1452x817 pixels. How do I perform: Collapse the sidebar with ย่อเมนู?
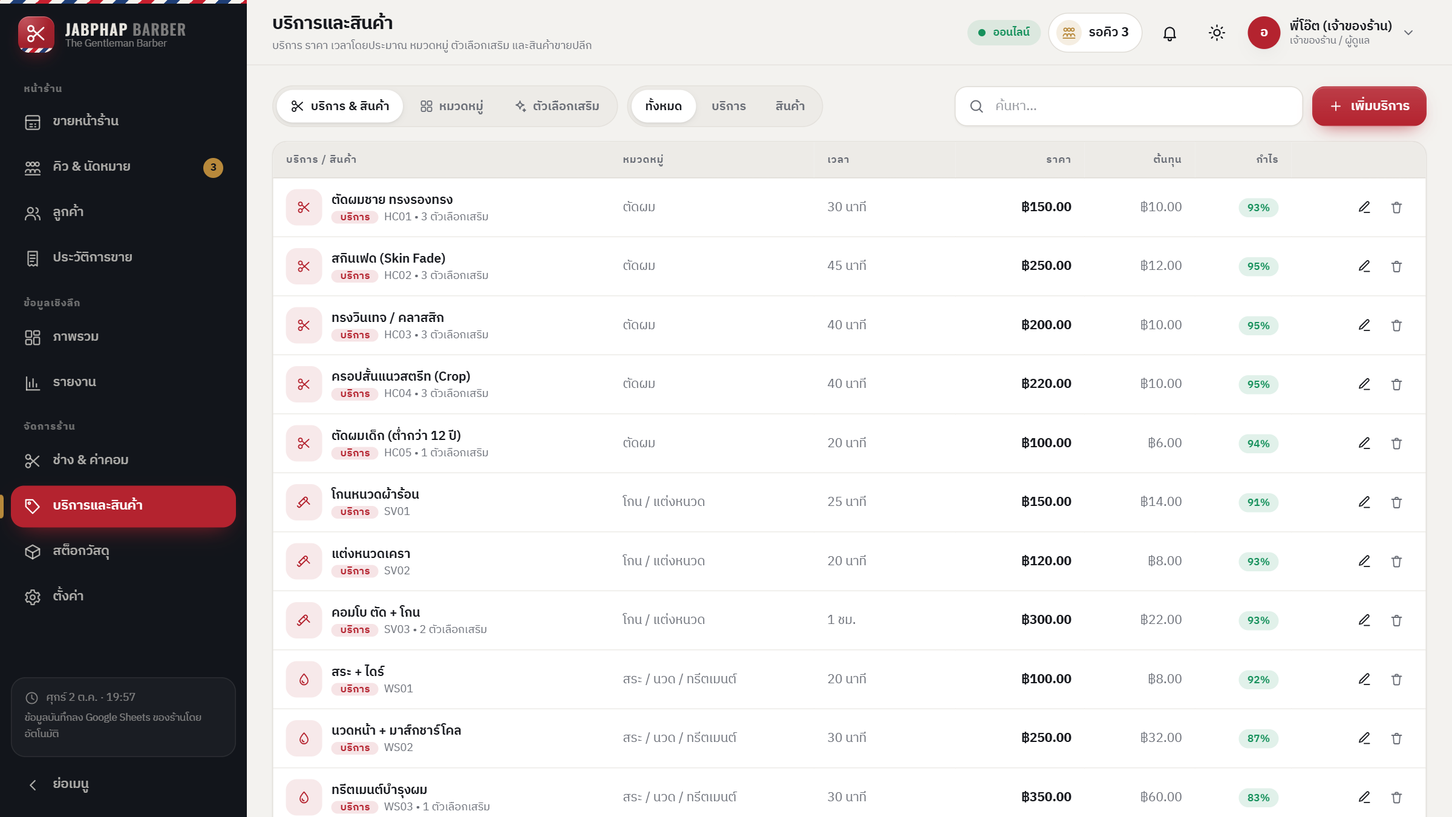tap(123, 784)
